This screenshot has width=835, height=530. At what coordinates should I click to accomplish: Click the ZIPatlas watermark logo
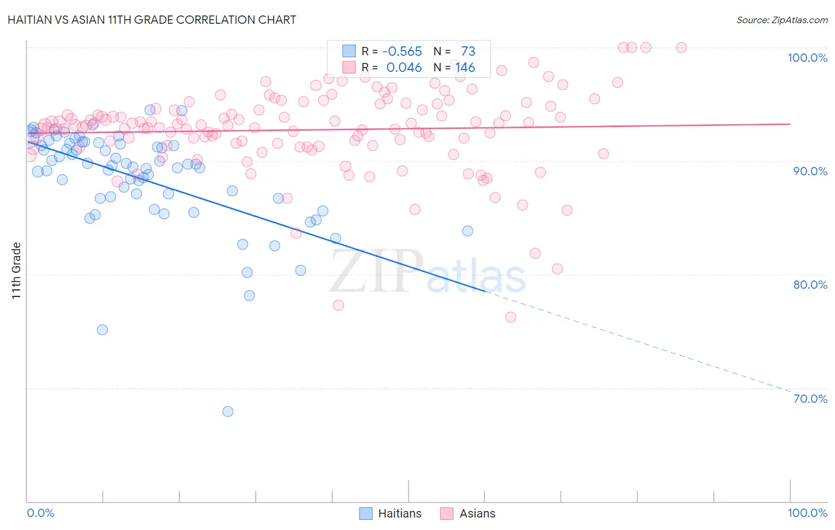coord(428,270)
